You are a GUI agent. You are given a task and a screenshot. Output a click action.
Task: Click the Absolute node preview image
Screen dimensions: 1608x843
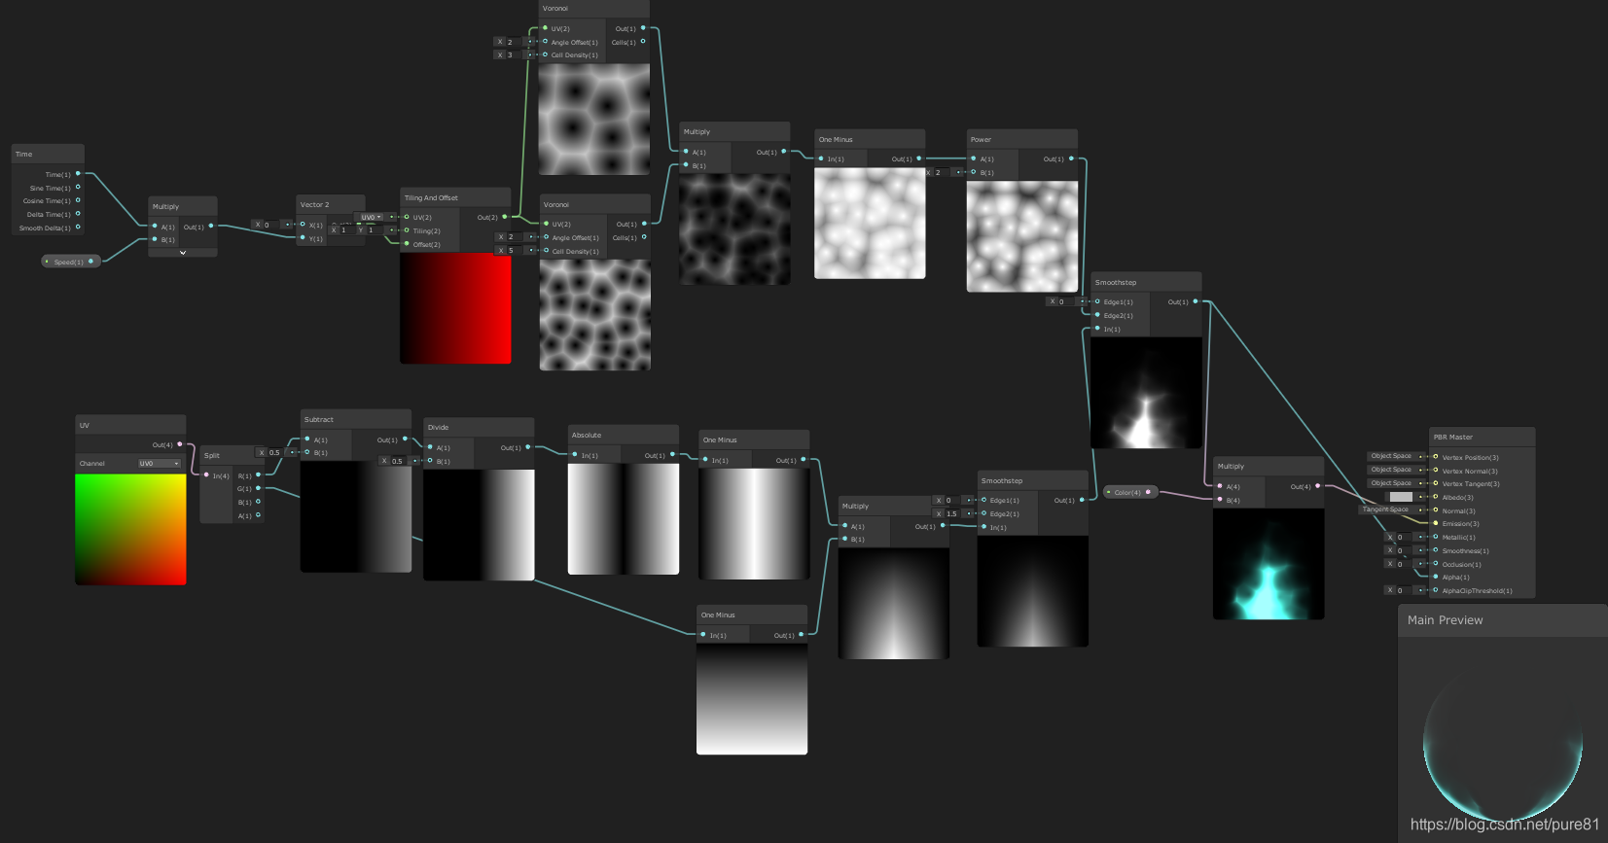point(624,519)
